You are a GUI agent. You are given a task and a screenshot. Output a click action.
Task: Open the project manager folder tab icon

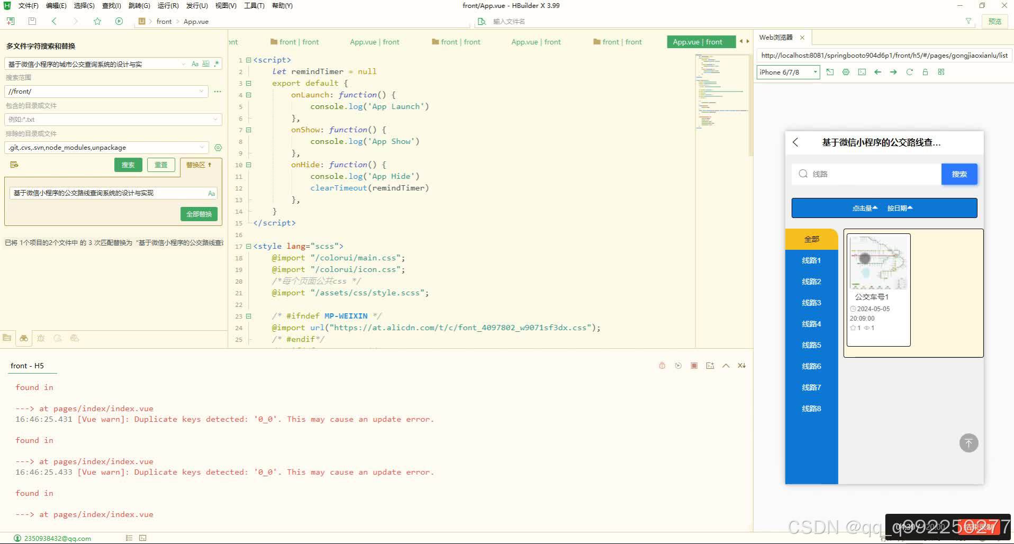click(x=7, y=338)
